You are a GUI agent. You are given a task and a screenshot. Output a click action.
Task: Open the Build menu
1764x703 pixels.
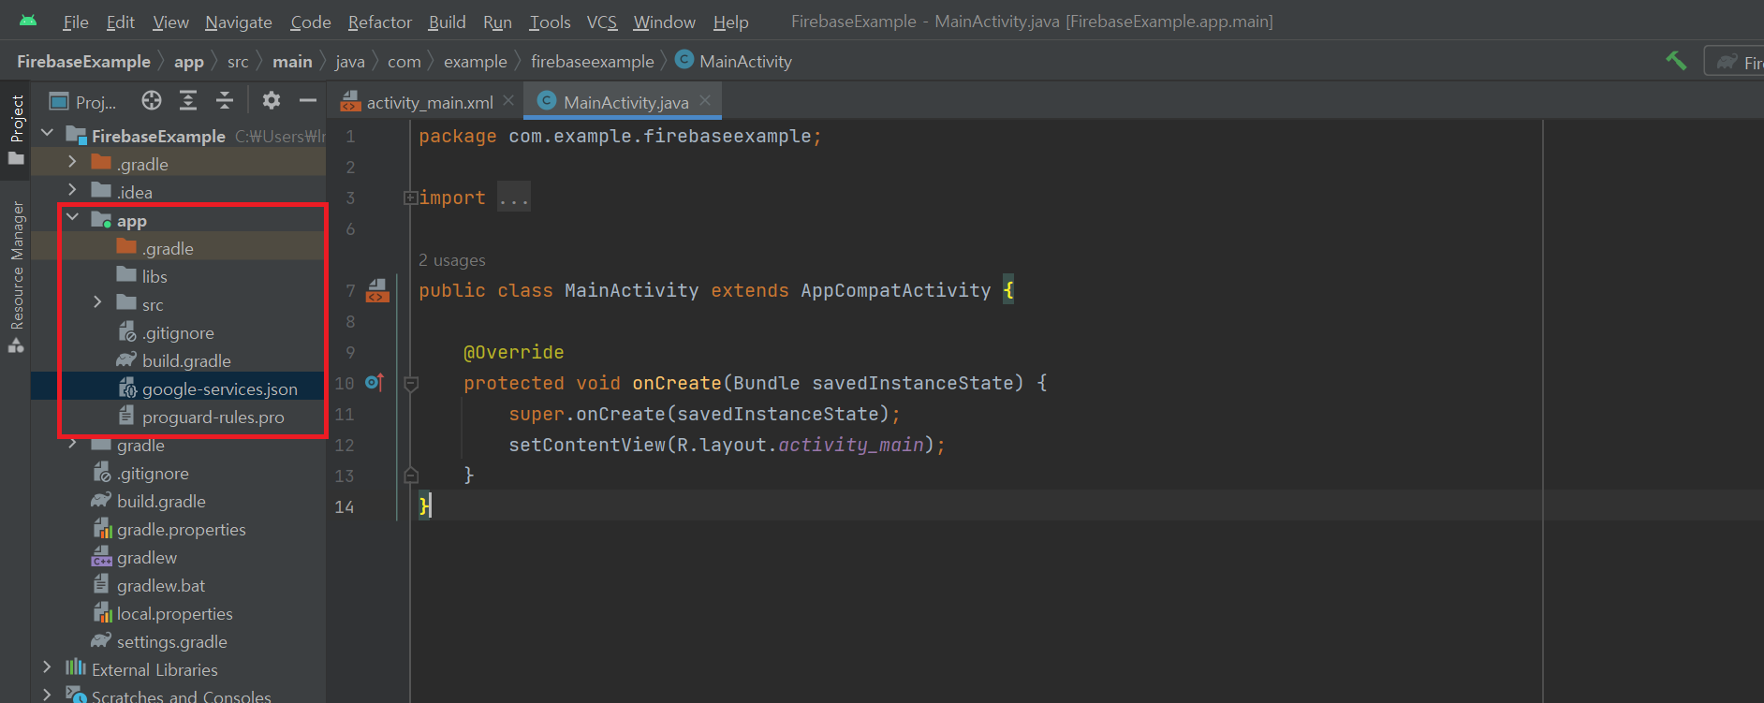click(447, 22)
